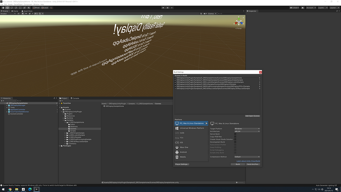This screenshot has height=192, width=341.
Task: Select the Android platform icon
Action: pyautogui.click(x=177, y=152)
